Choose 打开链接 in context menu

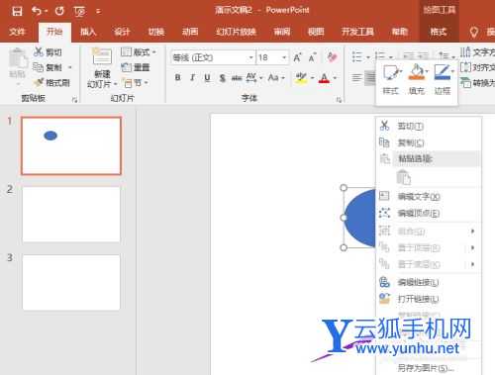click(429, 299)
